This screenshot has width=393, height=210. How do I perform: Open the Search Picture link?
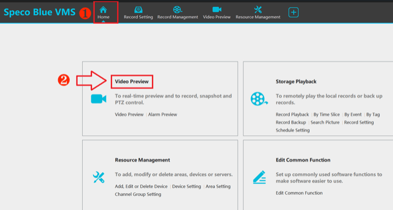(x=325, y=122)
